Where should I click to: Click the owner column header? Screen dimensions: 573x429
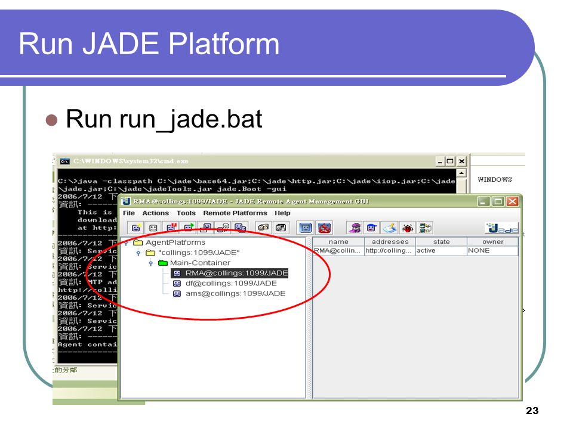[x=492, y=242]
